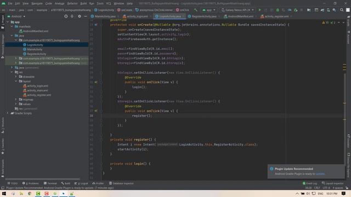Click the gutter icon beside the second onClick method
The image size is (351, 197).
(x=96, y=111)
